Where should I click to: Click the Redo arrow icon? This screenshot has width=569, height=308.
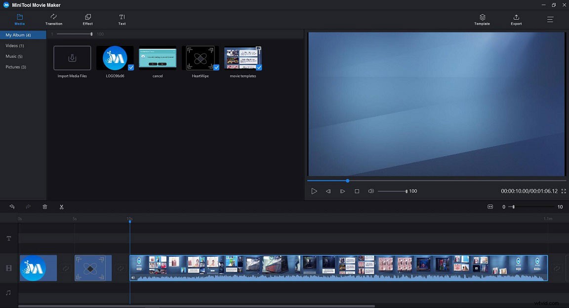tap(28, 206)
